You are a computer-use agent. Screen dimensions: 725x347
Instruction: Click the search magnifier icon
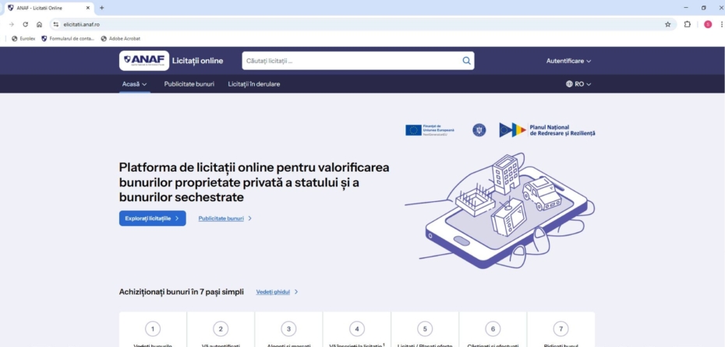[466, 61]
